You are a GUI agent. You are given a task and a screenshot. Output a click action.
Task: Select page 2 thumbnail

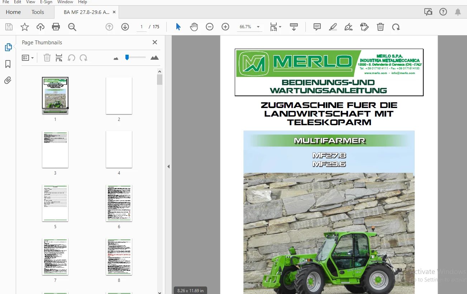pyautogui.click(x=119, y=95)
